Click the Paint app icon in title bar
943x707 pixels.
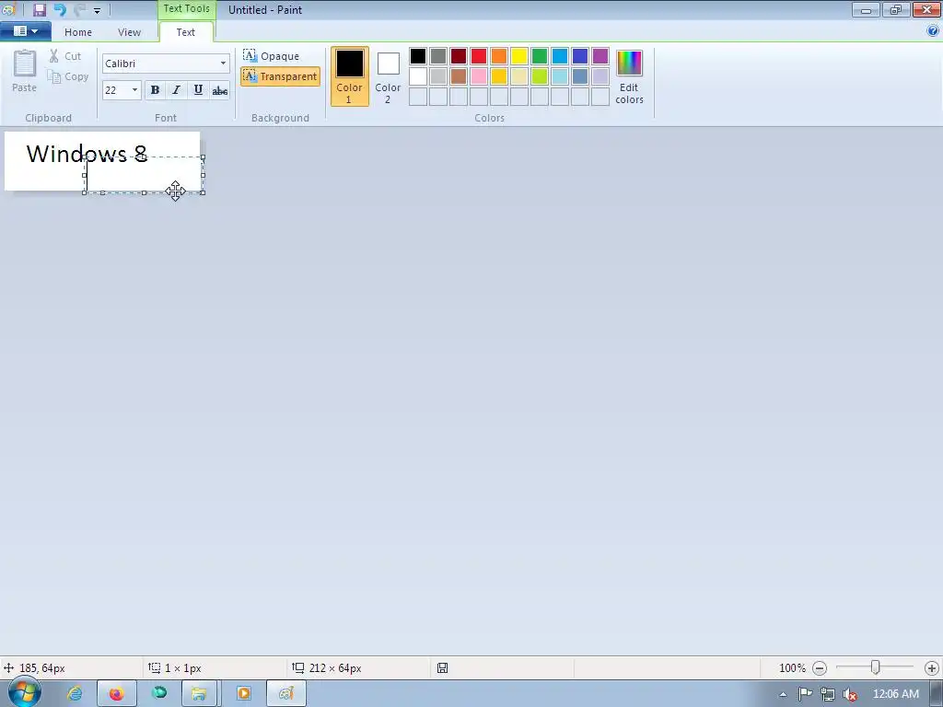[x=8, y=9]
